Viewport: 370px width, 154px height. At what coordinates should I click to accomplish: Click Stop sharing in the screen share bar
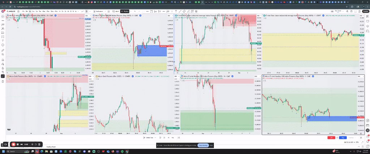click(203, 145)
